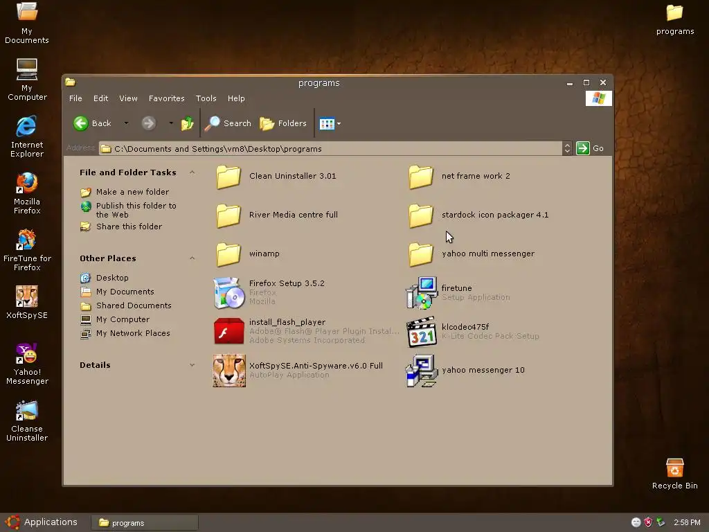The image size is (709, 532).
Task: Select the Firefox Setup 3.5.2 installer icon
Action: point(228,293)
